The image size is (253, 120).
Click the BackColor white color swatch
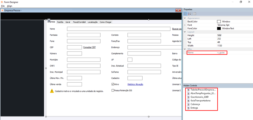219,22
